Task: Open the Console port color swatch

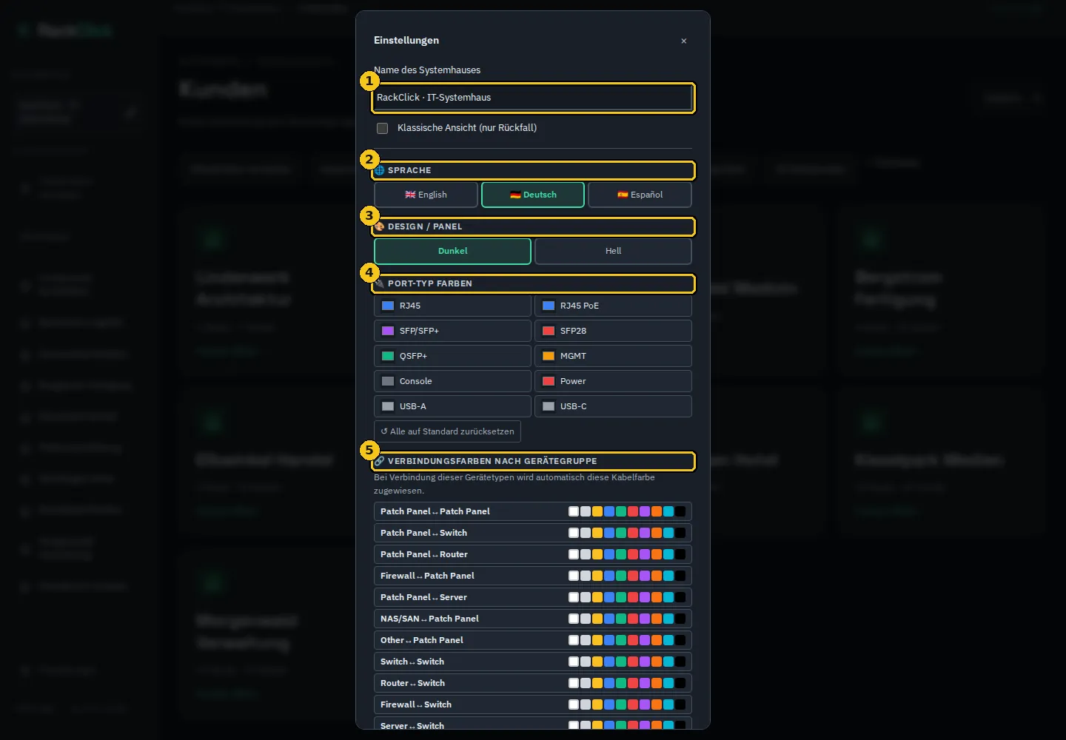Action: coord(388,381)
